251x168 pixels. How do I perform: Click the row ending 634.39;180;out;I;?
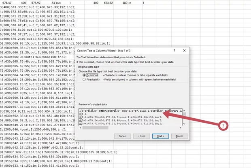pyautogui.click(x=40, y=157)
